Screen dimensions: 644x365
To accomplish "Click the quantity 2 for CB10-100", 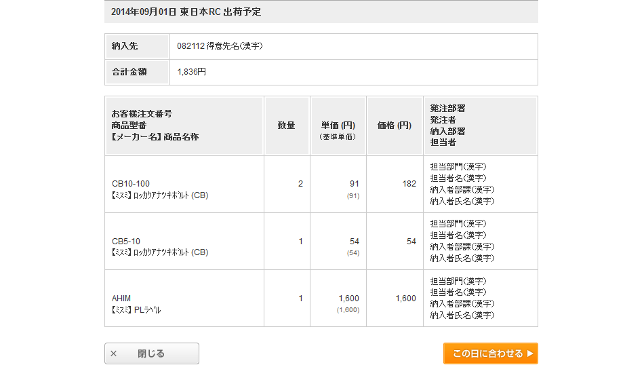I will click(x=300, y=184).
